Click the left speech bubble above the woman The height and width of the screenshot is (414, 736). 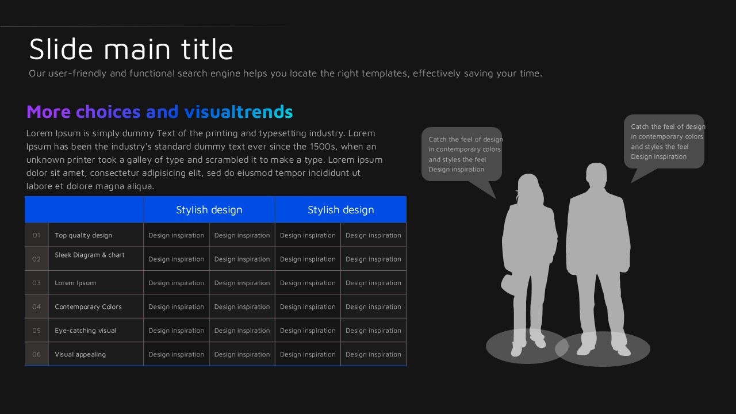coord(462,154)
